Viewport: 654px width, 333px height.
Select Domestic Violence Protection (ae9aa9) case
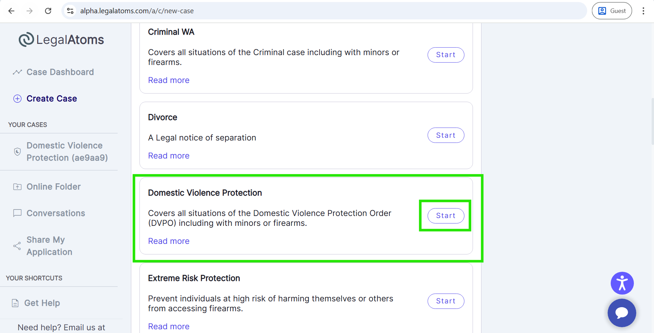tap(67, 152)
